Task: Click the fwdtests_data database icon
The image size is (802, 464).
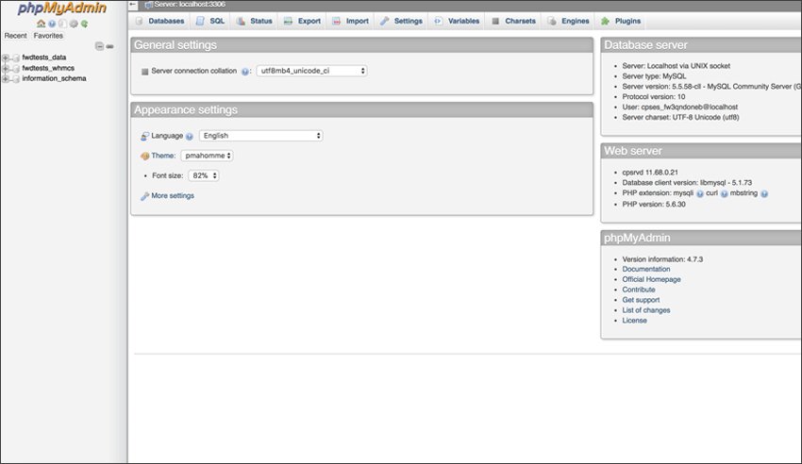Action: 16,58
